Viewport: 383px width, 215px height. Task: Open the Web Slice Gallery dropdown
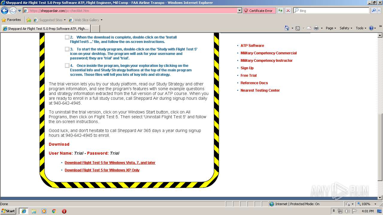point(86,20)
